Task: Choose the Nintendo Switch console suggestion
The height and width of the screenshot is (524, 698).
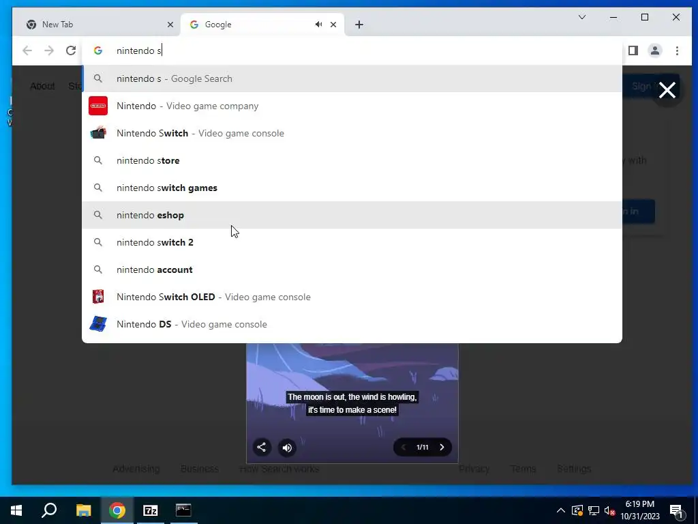Action: coord(352,133)
